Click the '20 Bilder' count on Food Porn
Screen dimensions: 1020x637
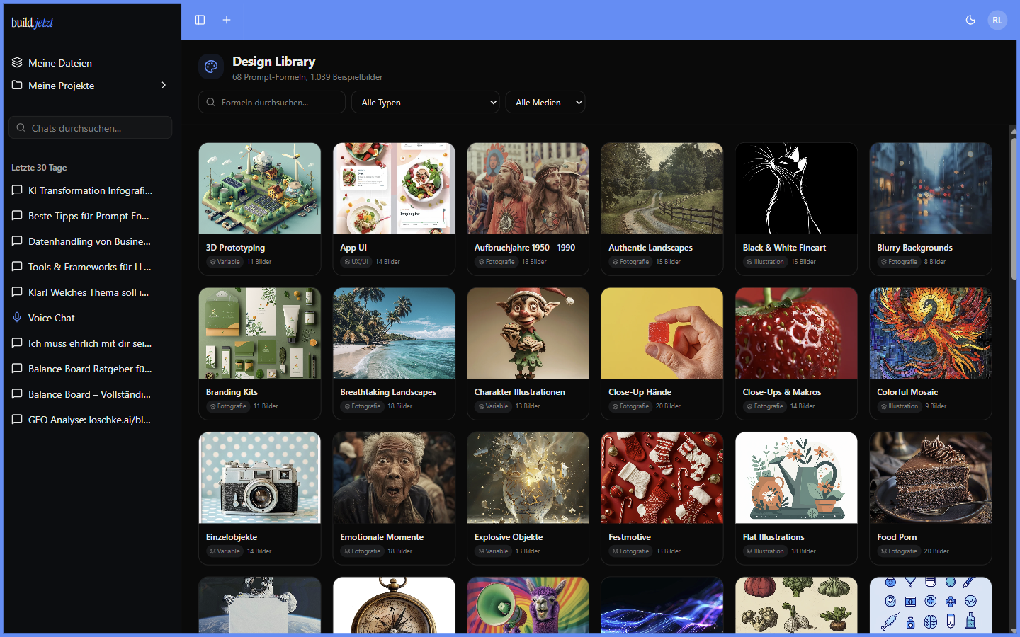pyautogui.click(x=936, y=551)
